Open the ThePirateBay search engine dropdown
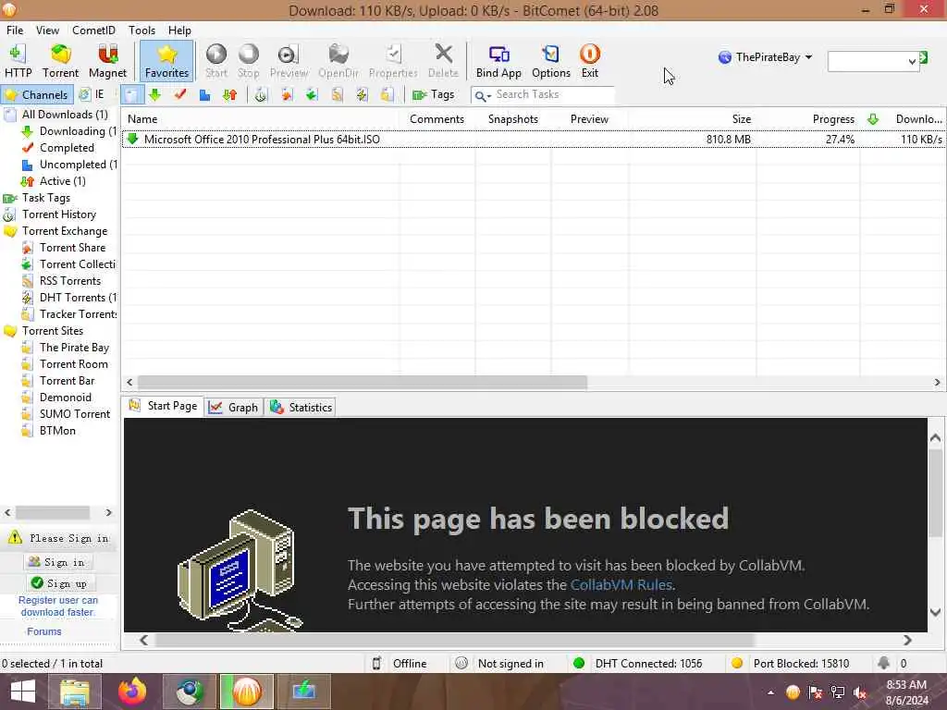The width and height of the screenshot is (947, 710). (x=765, y=57)
